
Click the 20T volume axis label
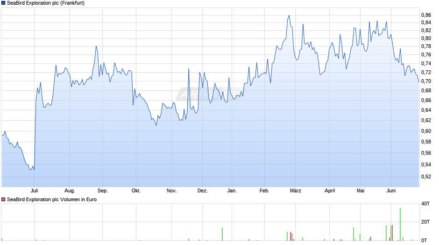(x=425, y=222)
